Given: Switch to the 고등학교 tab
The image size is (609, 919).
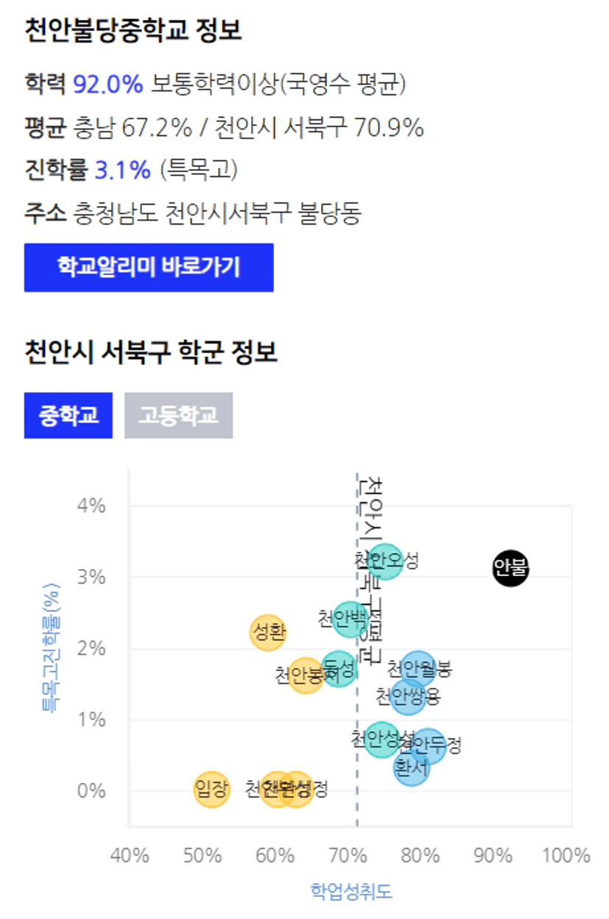Looking at the screenshot, I should [178, 416].
